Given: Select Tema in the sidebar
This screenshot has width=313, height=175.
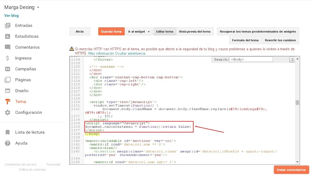Looking at the screenshot, I should tap(21, 102).
